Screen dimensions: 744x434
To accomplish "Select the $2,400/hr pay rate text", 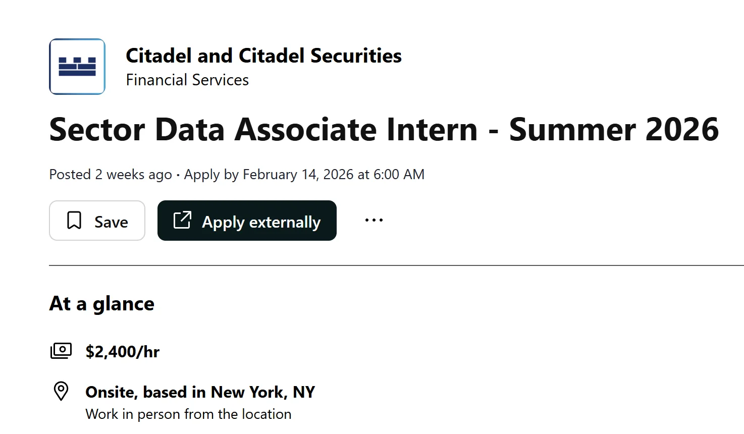I will 123,351.
